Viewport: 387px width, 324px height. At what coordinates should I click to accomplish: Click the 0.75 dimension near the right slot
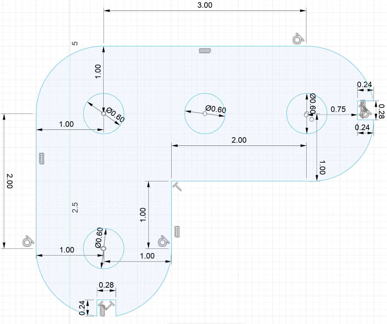(338, 109)
